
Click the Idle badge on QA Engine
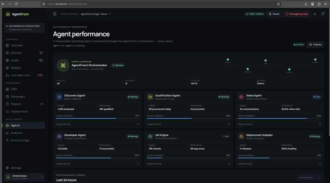226,136
